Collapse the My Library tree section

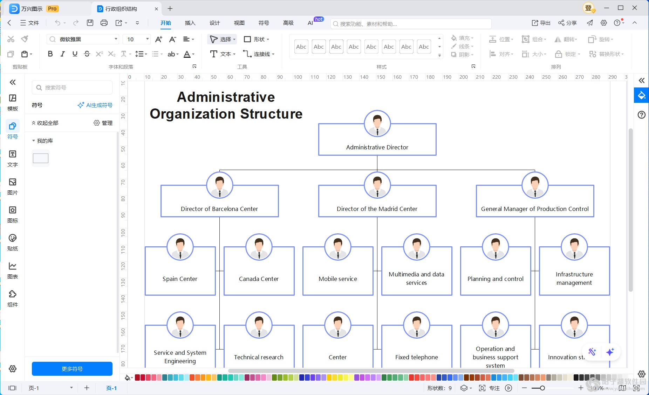pos(34,141)
